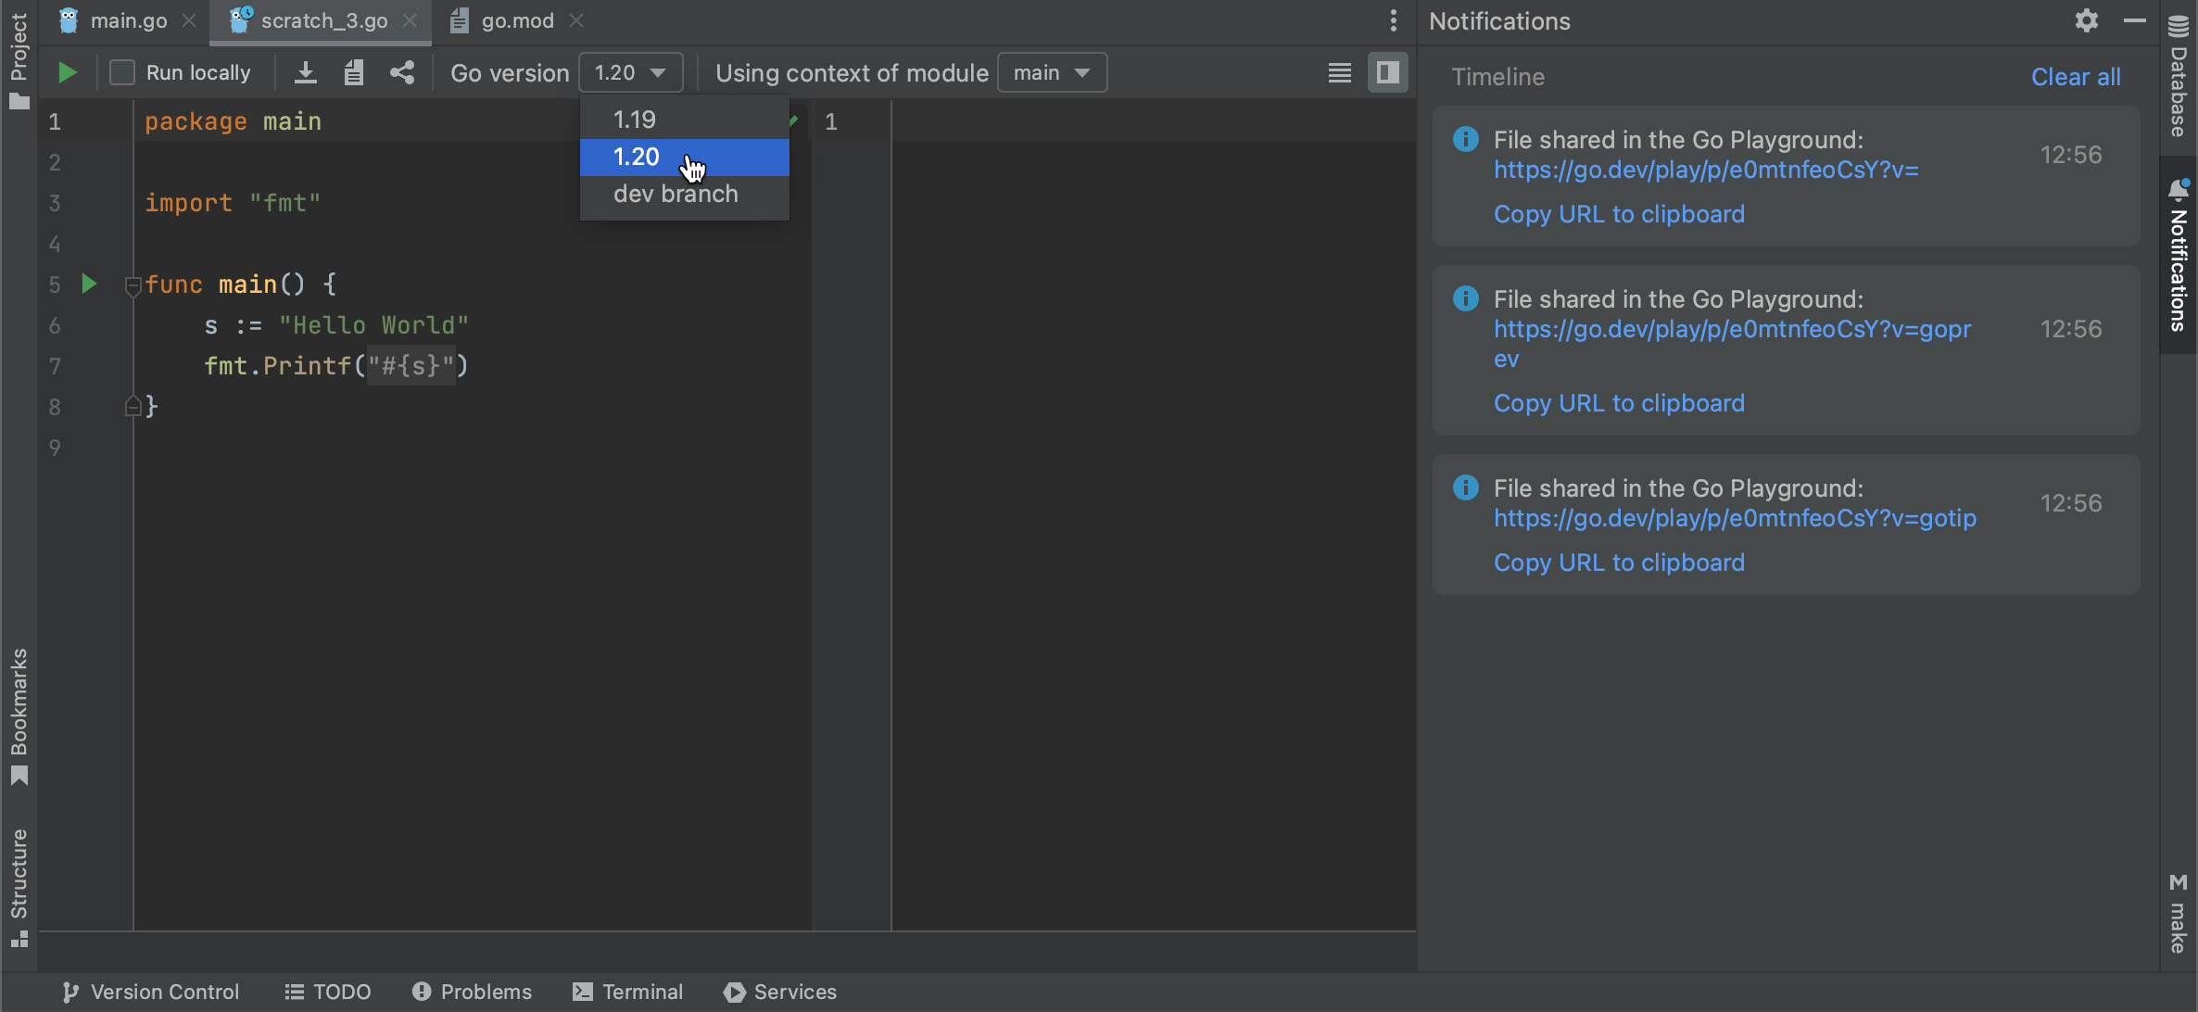Open the Problems tool window
2198x1012 pixels.
pyautogui.click(x=471, y=991)
